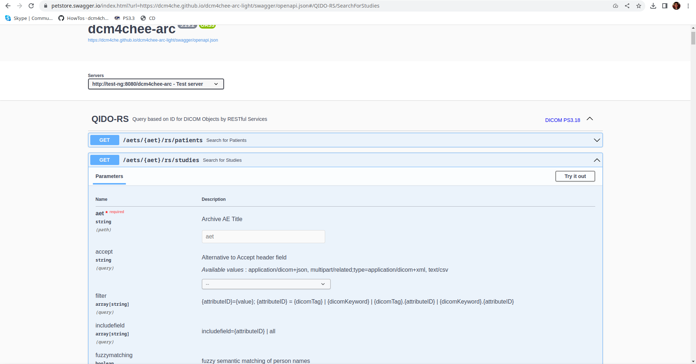Click the QIDO-RS section title
696x364 pixels.
tap(110, 119)
